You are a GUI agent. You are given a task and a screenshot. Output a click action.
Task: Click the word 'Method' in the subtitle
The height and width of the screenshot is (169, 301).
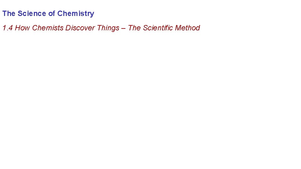tap(187, 28)
